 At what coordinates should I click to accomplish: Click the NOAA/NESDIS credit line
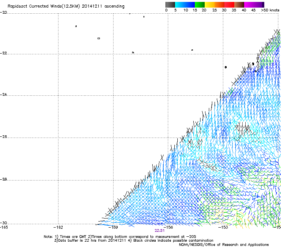pyautogui.click(x=224, y=245)
